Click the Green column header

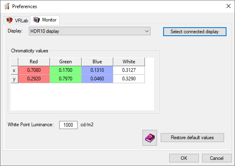click(65, 62)
